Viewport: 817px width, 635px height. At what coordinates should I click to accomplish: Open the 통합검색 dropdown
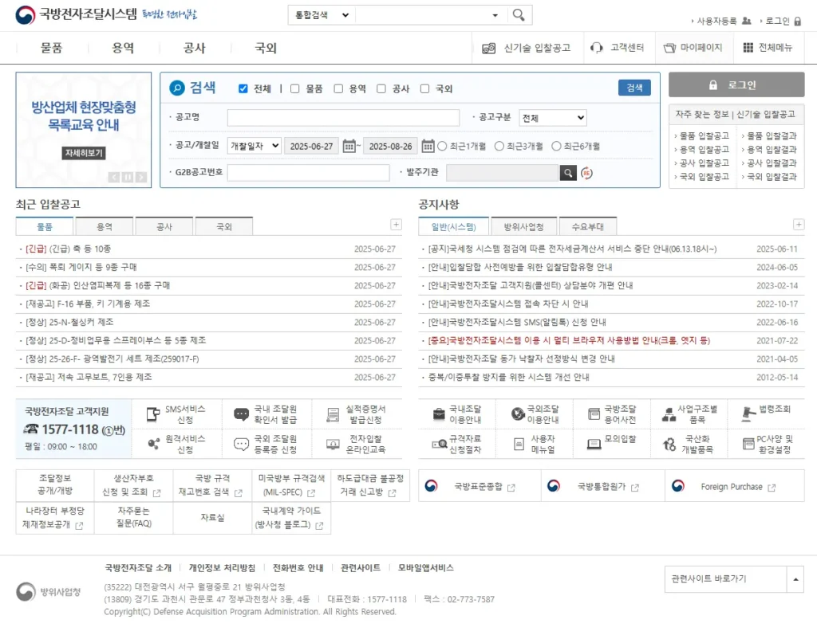[322, 15]
